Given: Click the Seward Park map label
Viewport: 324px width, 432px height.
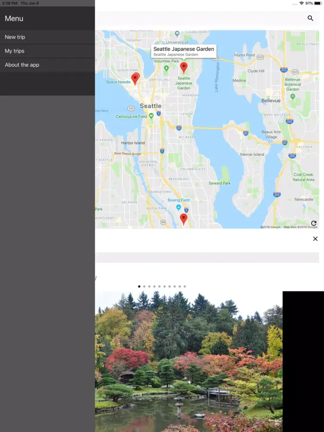Looking at the screenshot, I should [219, 183].
